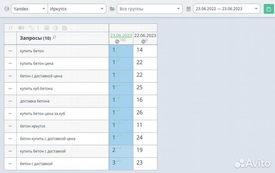Viewport: 275px width, 173px height.
Task: Select the query купить бетон
Action: (32, 51)
